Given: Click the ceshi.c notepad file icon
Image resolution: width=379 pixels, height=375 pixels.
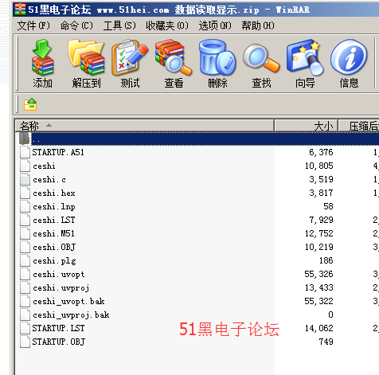Looking at the screenshot, I should [x=25, y=179].
